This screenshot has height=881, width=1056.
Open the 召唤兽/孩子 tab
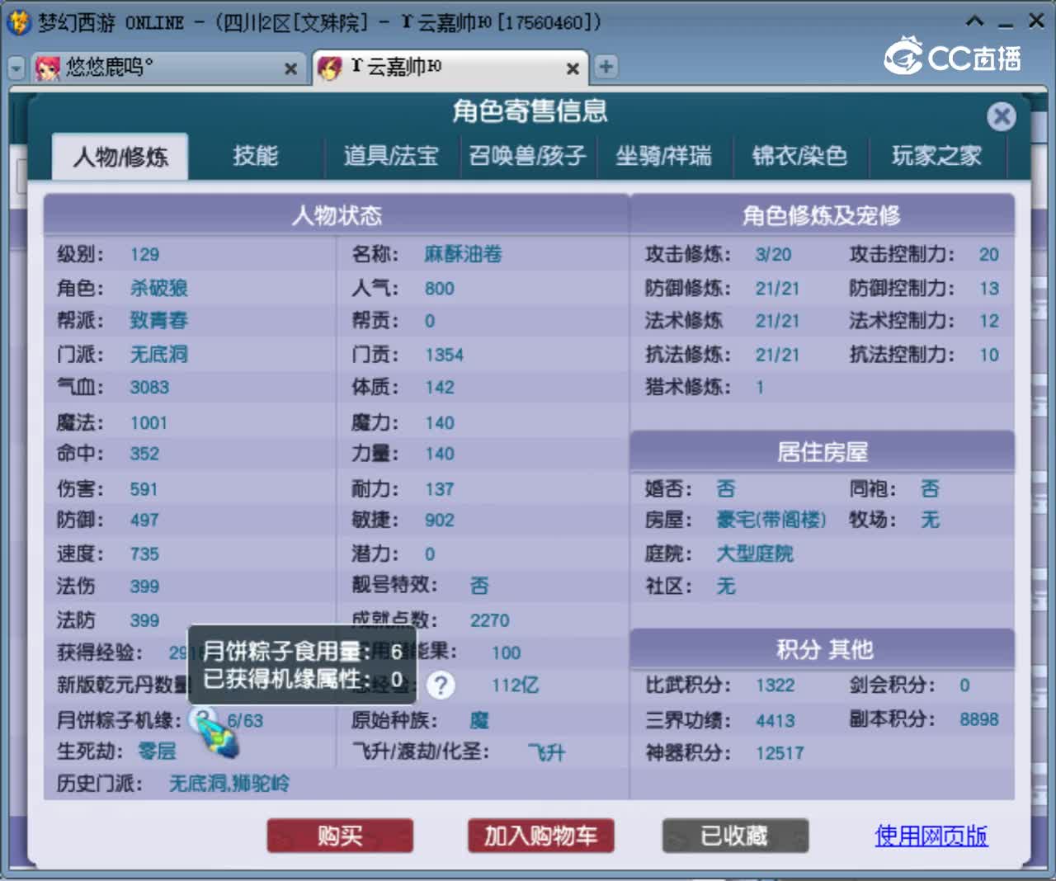click(x=528, y=155)
